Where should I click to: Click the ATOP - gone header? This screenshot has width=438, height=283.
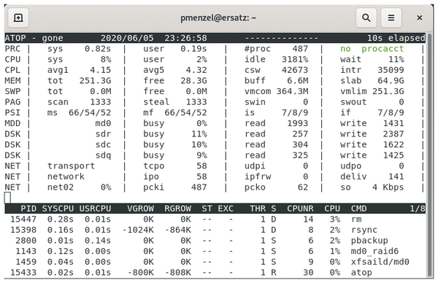pos(34,38)
